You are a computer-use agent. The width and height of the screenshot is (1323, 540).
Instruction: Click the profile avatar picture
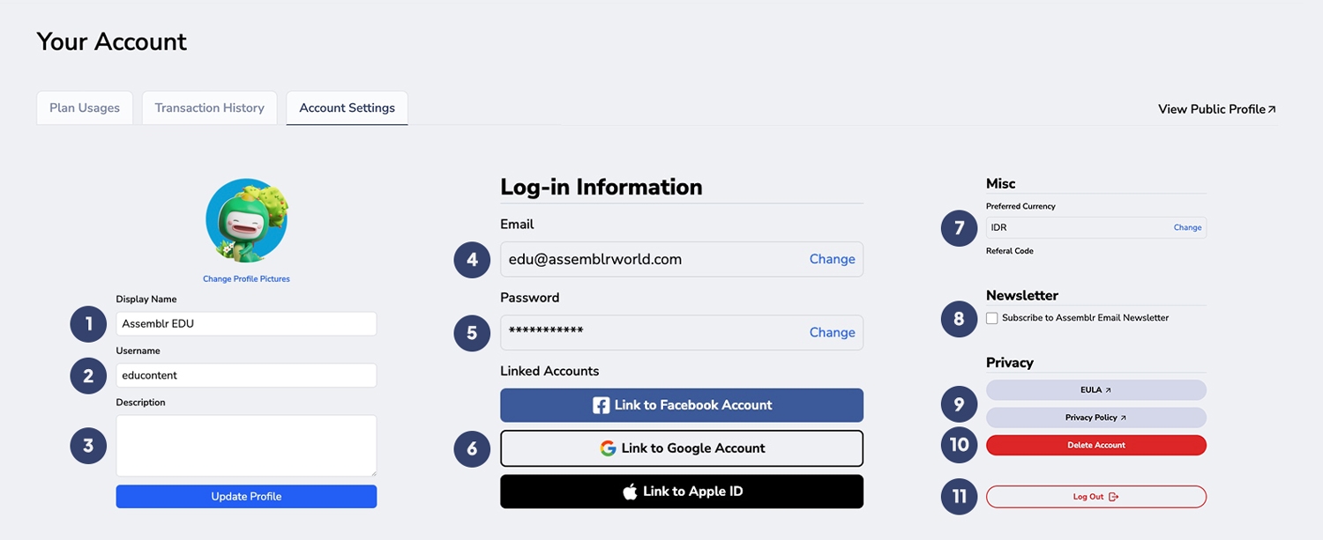(246, 220)
